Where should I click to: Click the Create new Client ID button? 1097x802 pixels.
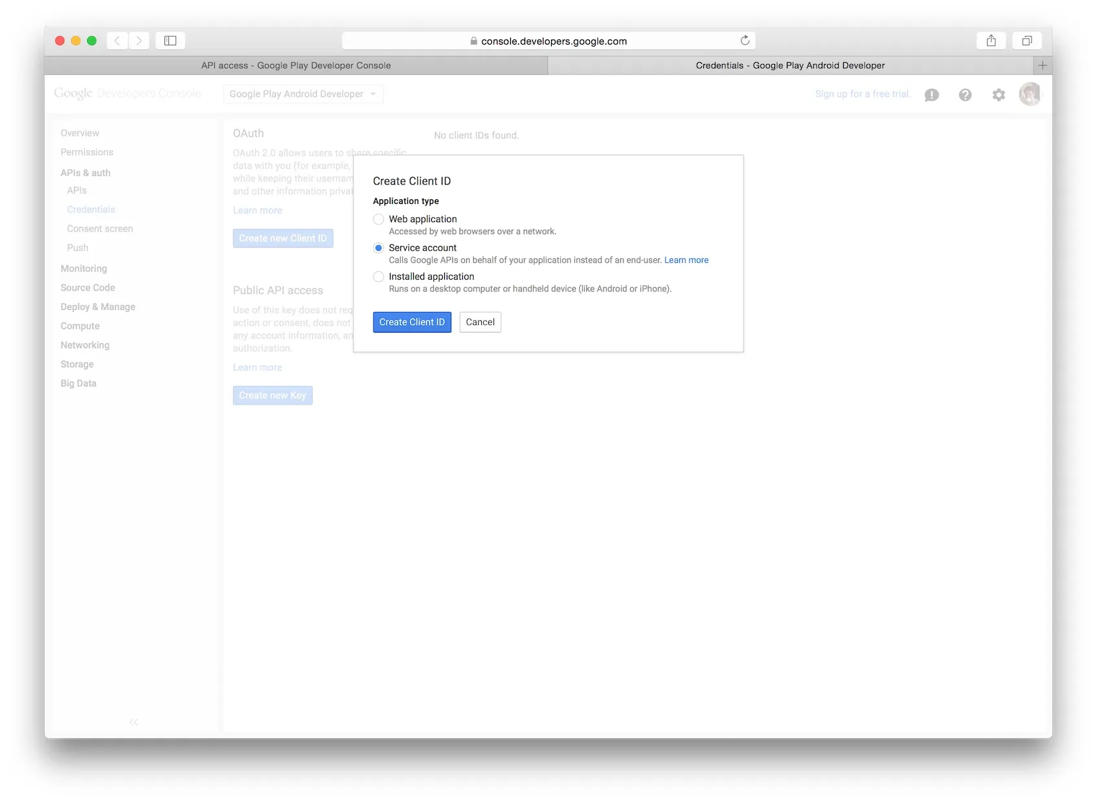pos(283,238)
